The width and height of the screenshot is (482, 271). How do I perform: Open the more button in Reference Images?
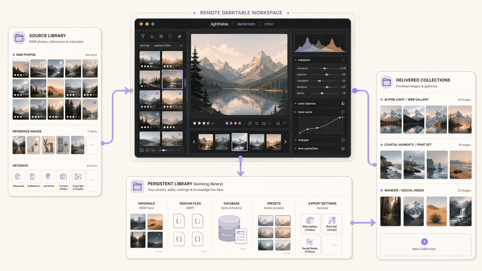coord(92,145)
